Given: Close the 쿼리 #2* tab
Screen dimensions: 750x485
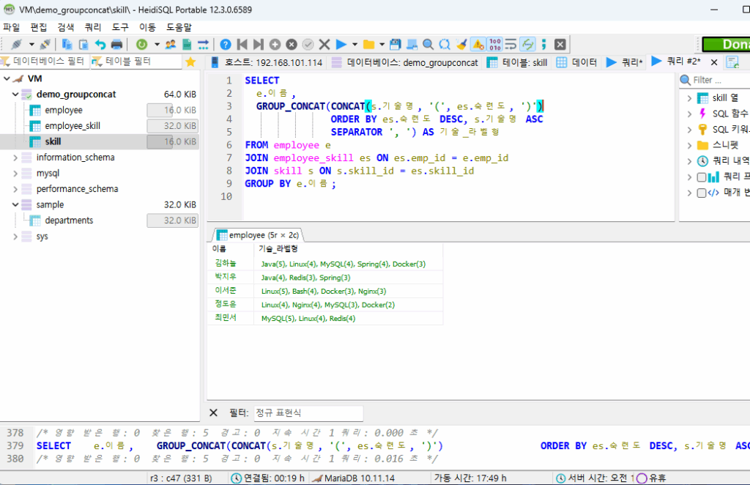Looking at the screenshot, I should [714, 62].
